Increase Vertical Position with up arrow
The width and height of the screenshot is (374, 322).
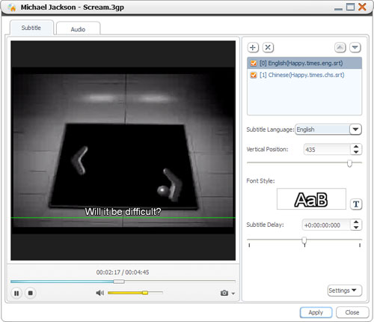(x=356, y=147)
